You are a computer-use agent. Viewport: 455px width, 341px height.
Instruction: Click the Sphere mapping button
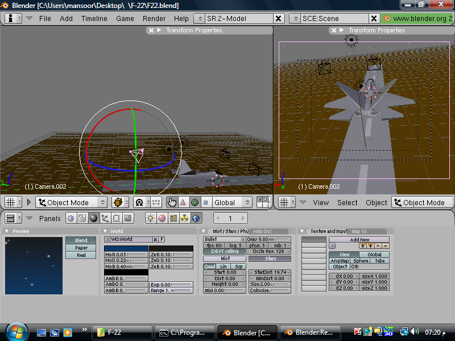[x=361, y=261]
